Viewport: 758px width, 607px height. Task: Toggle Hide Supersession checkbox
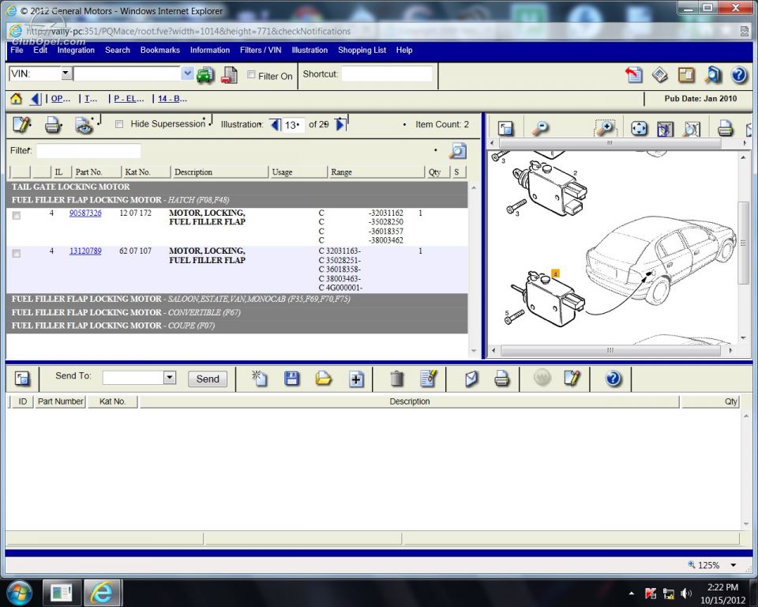tap(119, 124)
